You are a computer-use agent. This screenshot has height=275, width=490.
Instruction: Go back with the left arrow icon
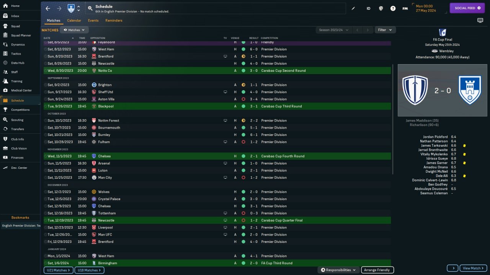point(48,8)
